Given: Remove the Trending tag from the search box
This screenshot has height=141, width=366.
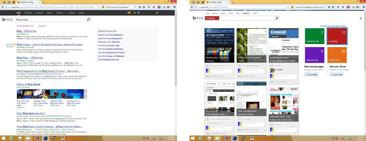Looking at the screenshot, I should tap(217, 18).
